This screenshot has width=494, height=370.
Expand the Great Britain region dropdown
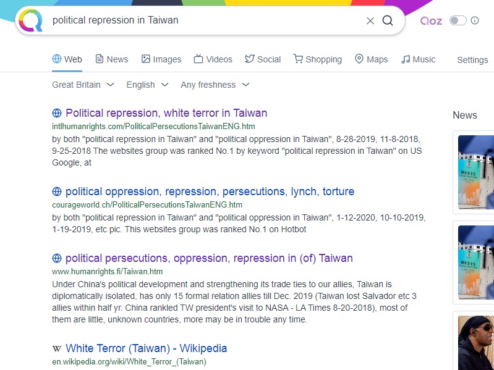[83, 85]
